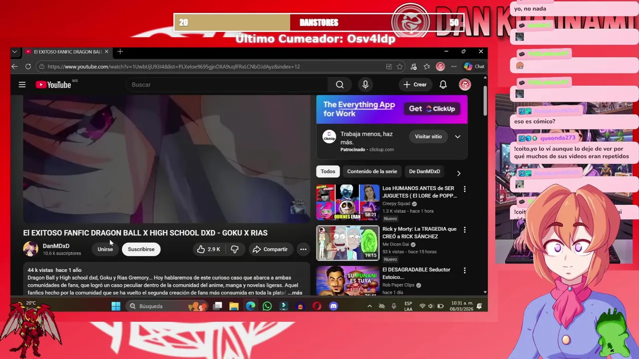Image resolution: width=639 pixels, height=359 pixels.
Task: Open WhatsApp from the taskbar
Action: tap(267, 306)
